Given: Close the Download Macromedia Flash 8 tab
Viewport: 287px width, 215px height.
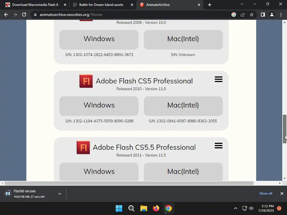Looking at the screenshot, I should tap(65, 5).
